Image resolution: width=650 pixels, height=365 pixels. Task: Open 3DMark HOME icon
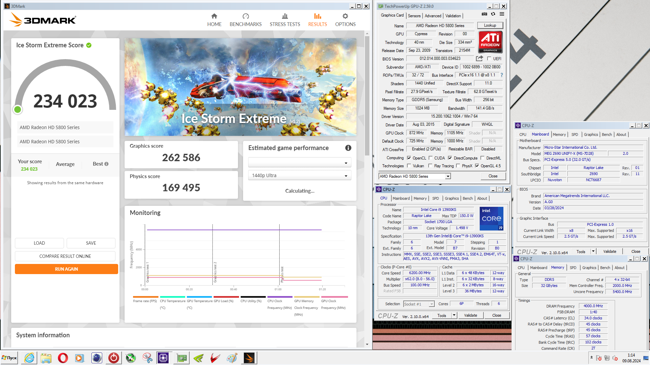(214, 16)
